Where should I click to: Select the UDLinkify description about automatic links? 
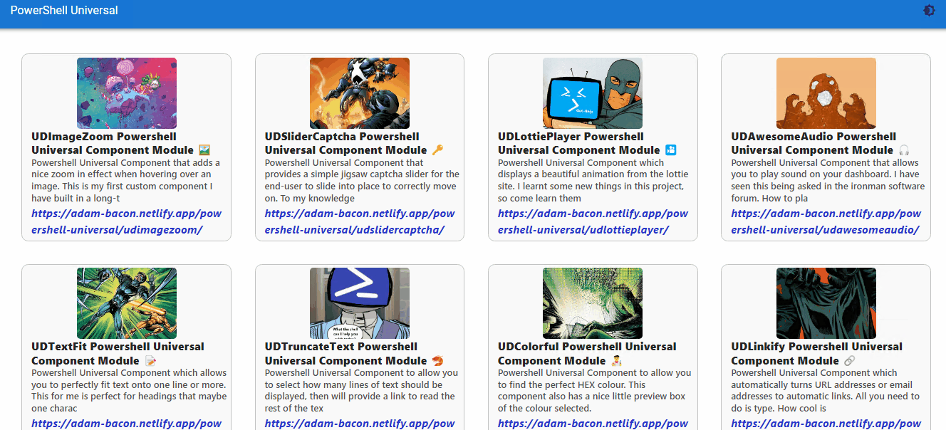coord(826,390)
